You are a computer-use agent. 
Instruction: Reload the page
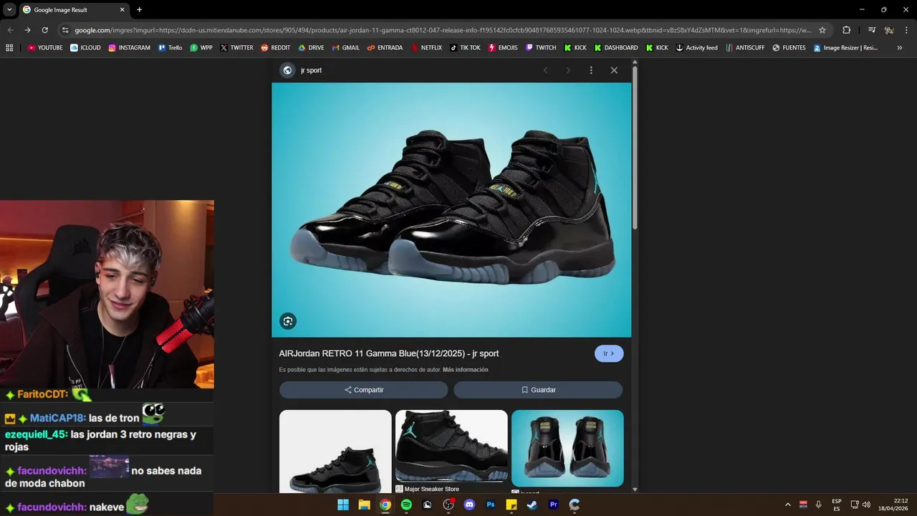pyautogui.click(x=44, y=30)
